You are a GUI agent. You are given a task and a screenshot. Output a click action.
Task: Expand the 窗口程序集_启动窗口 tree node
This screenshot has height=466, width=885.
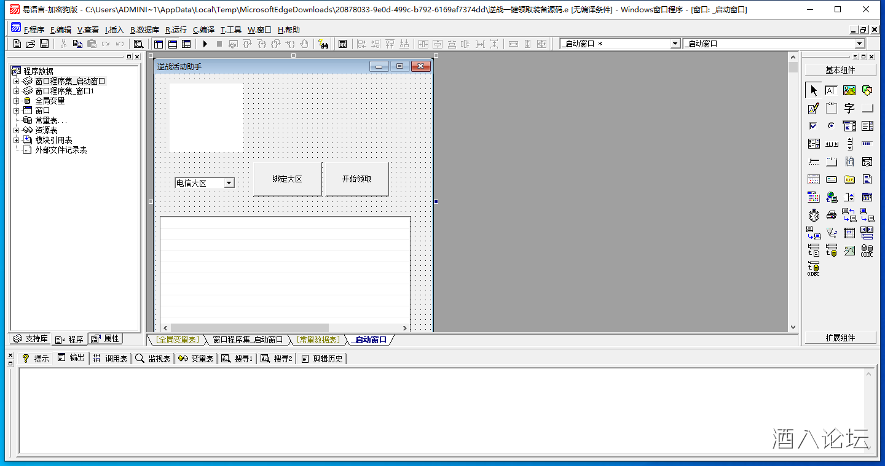tap(17, 81)
